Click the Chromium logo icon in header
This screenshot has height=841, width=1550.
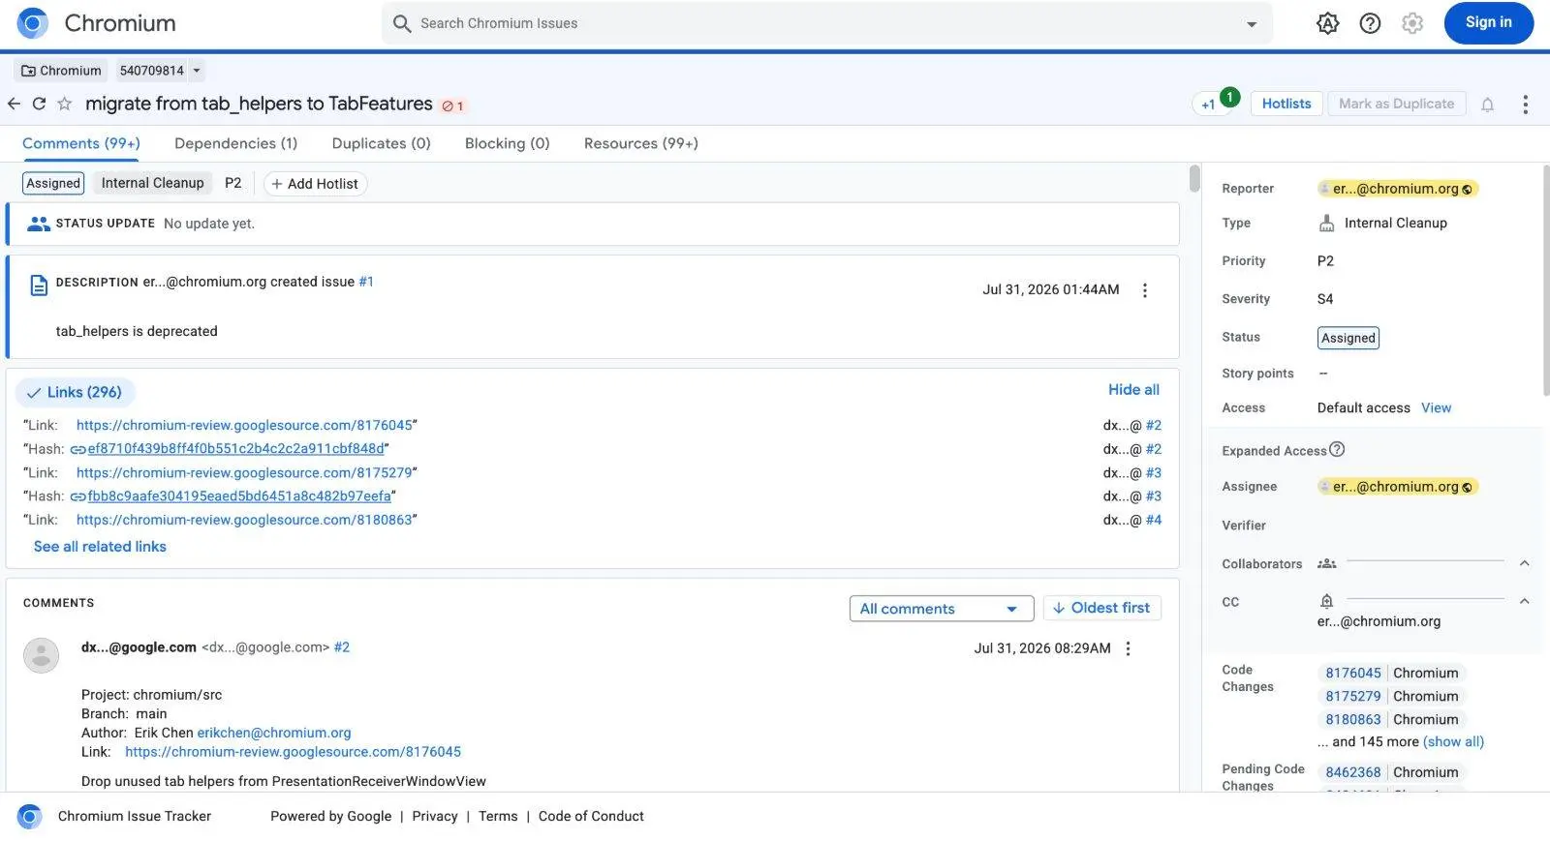pos(33,23)
